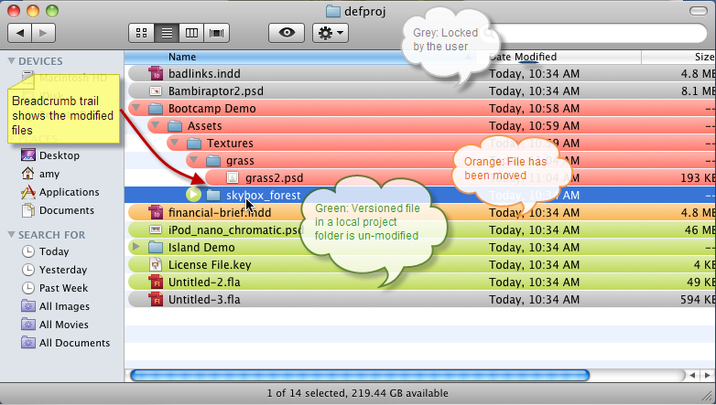Screen dimensions: 716x405
Task: Collapse the Assets folder
Action: click(x=155, y=125)
